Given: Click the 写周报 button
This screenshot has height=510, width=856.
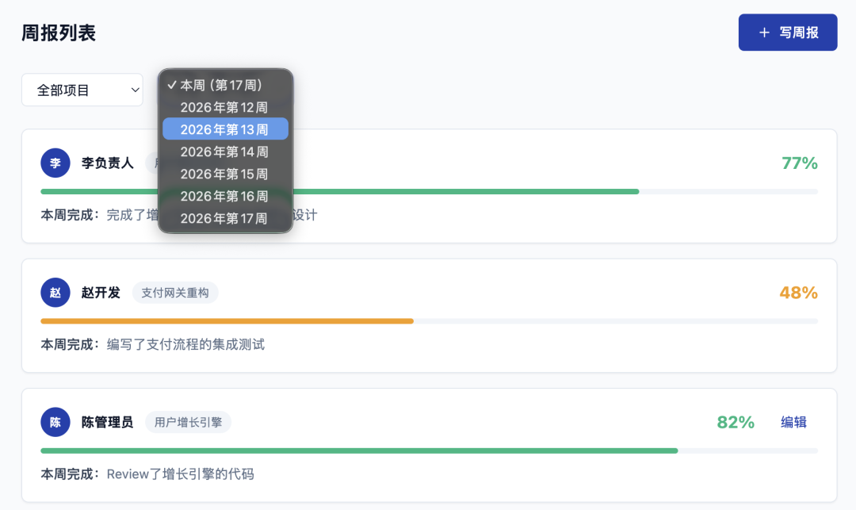Looking at the screenshot, I should [x=787, y=33].
